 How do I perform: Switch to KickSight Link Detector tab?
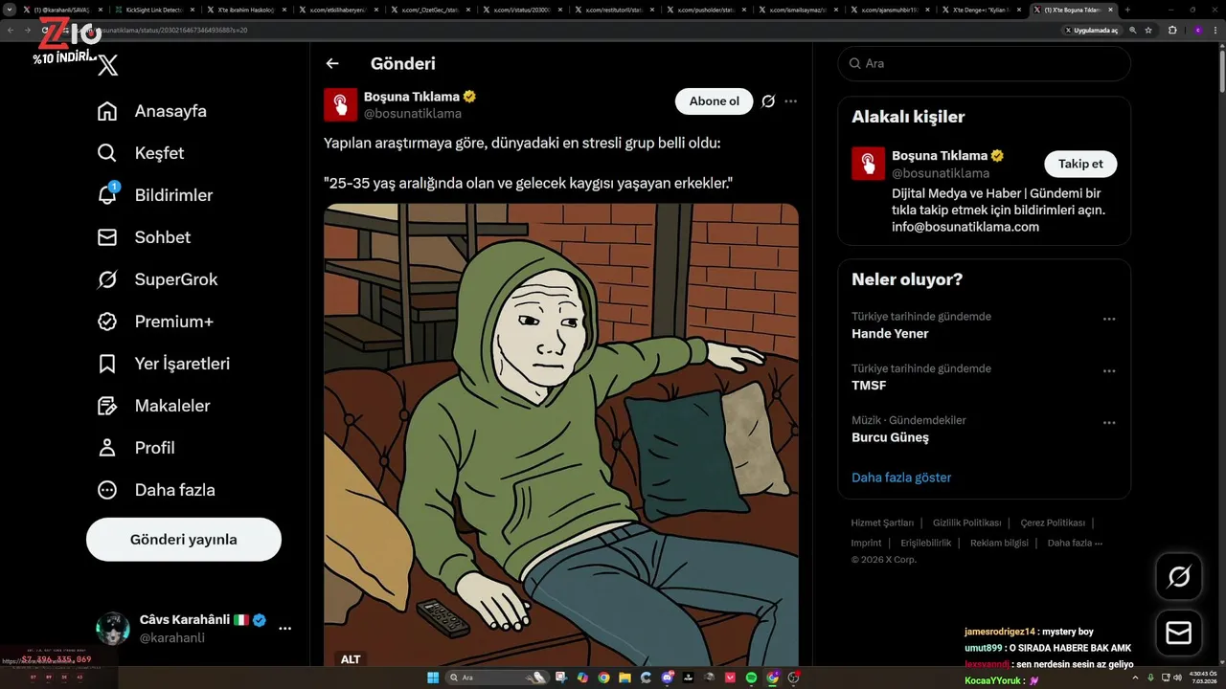(x=153, y=10)
